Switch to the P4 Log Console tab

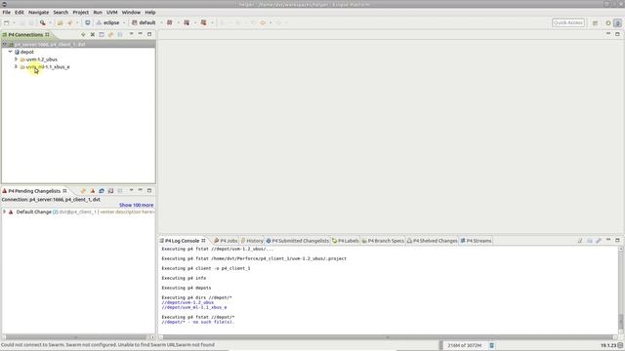pyautogui.click(x=183, y=241)
